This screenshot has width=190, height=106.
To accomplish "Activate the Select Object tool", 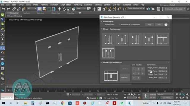I will tap(39, 9).
